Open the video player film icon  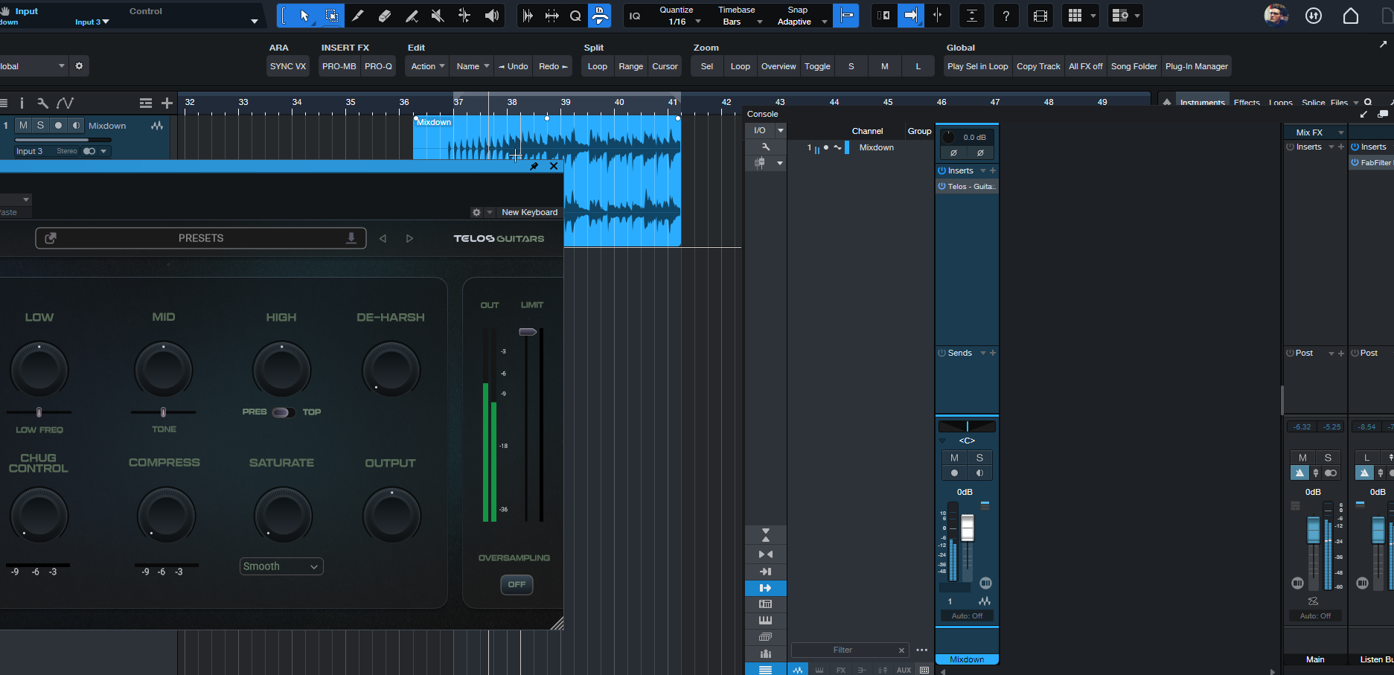click(1040, 16)
